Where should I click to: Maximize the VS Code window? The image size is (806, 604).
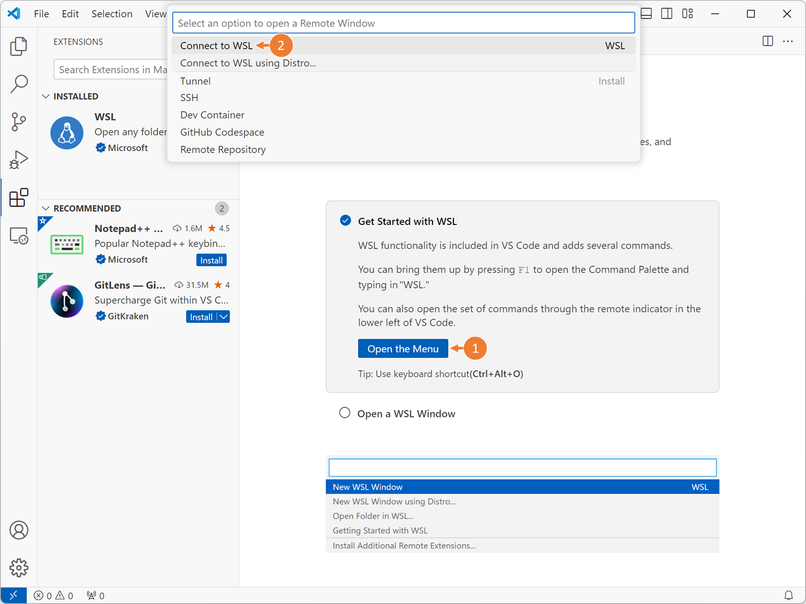751,14
